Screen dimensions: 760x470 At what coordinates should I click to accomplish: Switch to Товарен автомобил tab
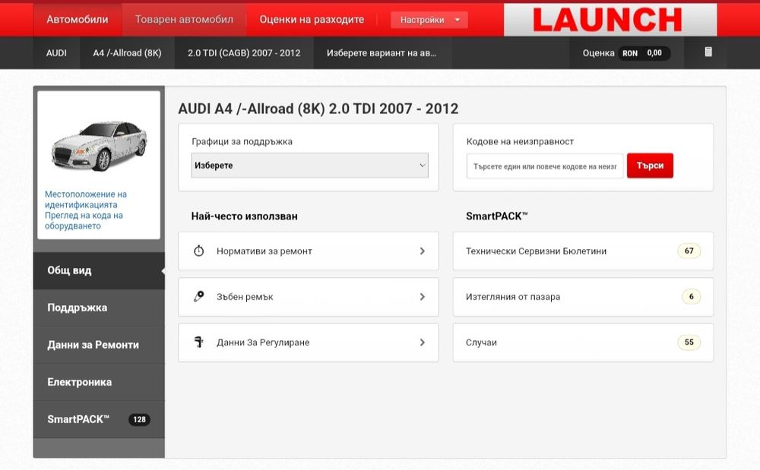[x=184, y=20]
